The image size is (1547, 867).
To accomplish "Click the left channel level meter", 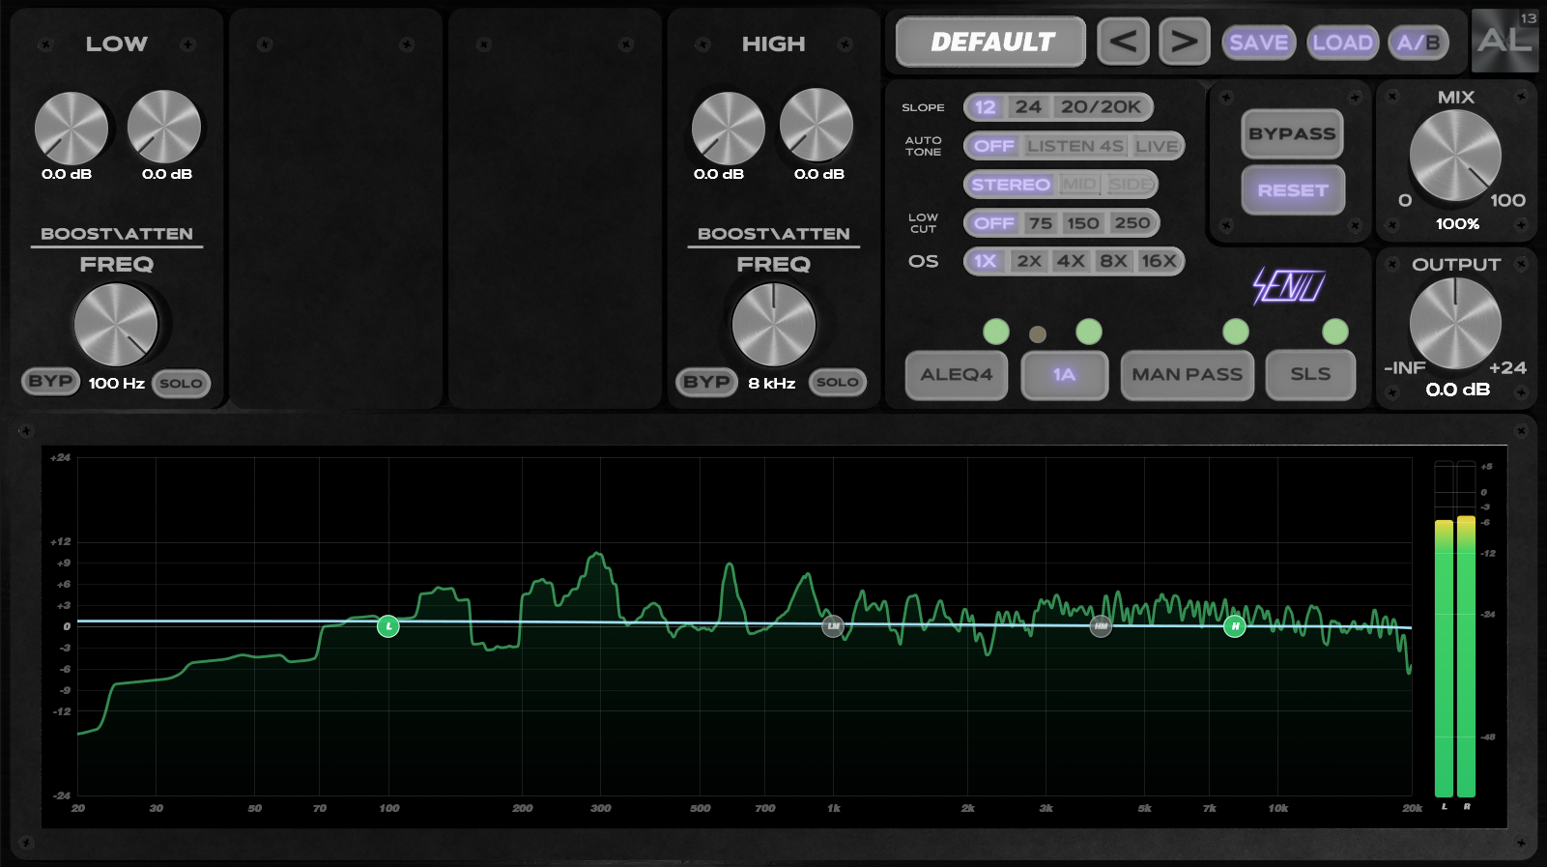I will click(1444, 629).
